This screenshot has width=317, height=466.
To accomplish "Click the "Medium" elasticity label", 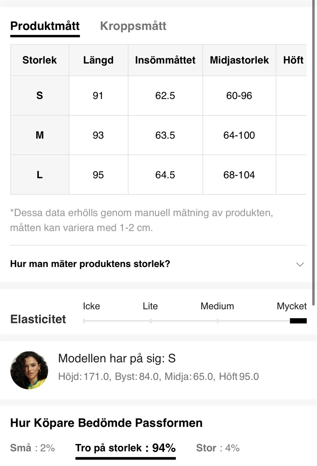I will point(217,306).
